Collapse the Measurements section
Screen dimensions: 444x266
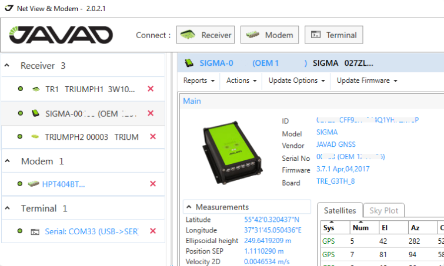tap(189, 207)
